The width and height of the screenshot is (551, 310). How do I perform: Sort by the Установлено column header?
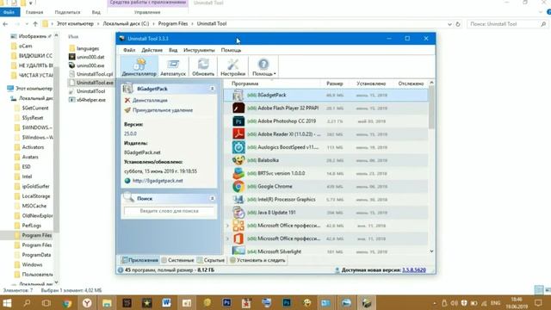(x=371, y=84)
